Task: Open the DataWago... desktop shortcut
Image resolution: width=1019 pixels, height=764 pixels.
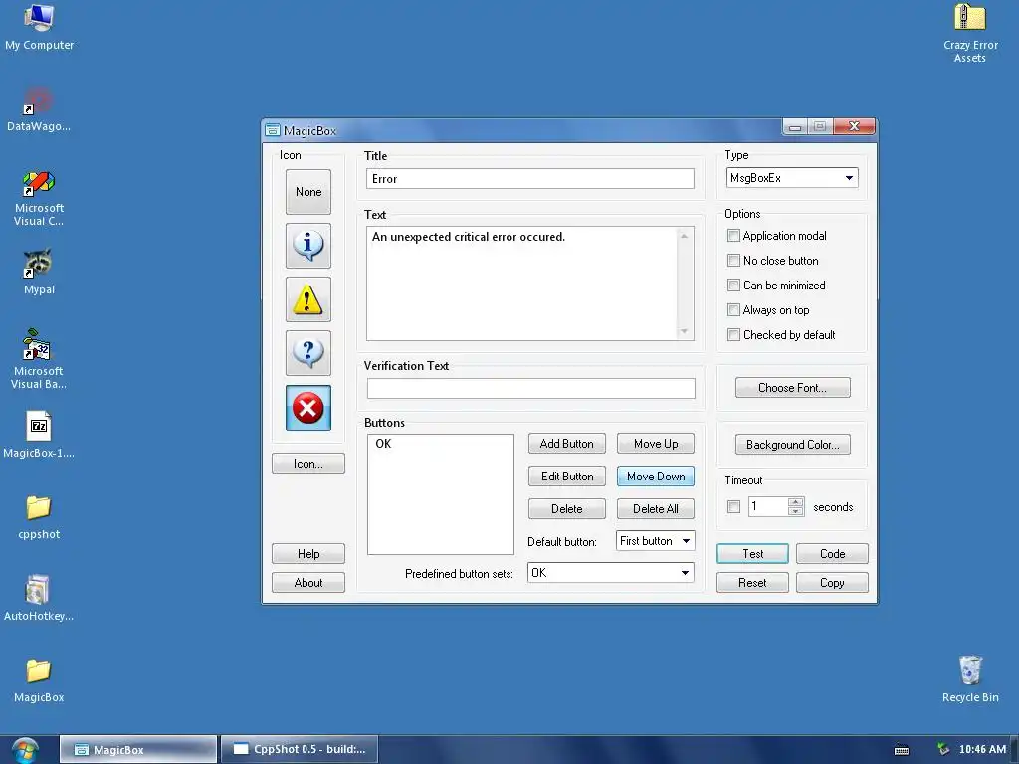Action: pyautogui.click(x=39, y=109)
